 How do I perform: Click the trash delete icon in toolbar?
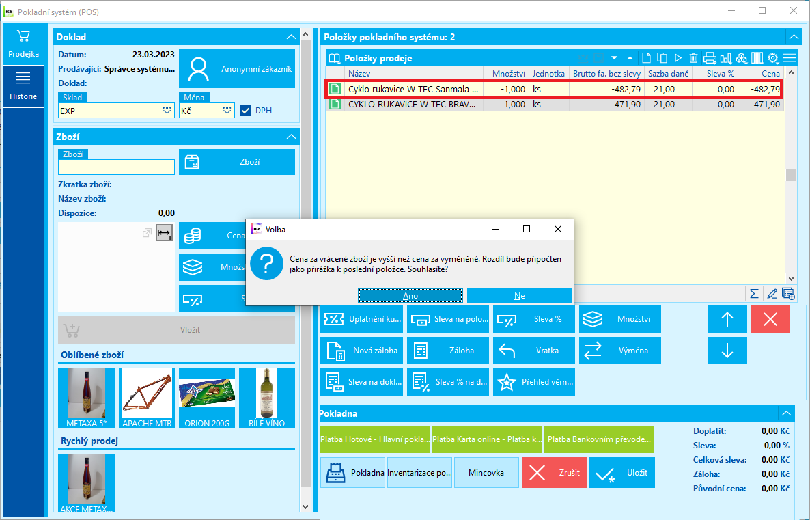[x=694, y=58]
